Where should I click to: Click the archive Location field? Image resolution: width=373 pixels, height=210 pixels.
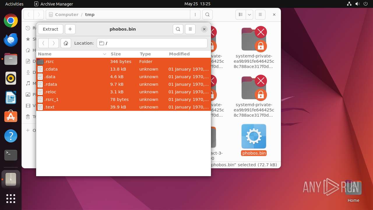point(152,43)
